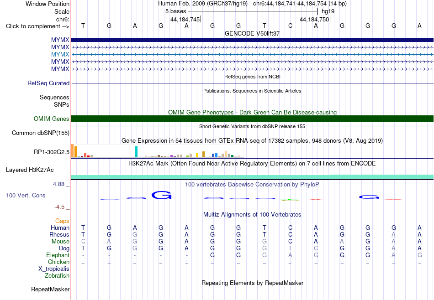Click the thick dark blue MYMX exon bar
Screen dimensions: 434x300
point(252,40)
